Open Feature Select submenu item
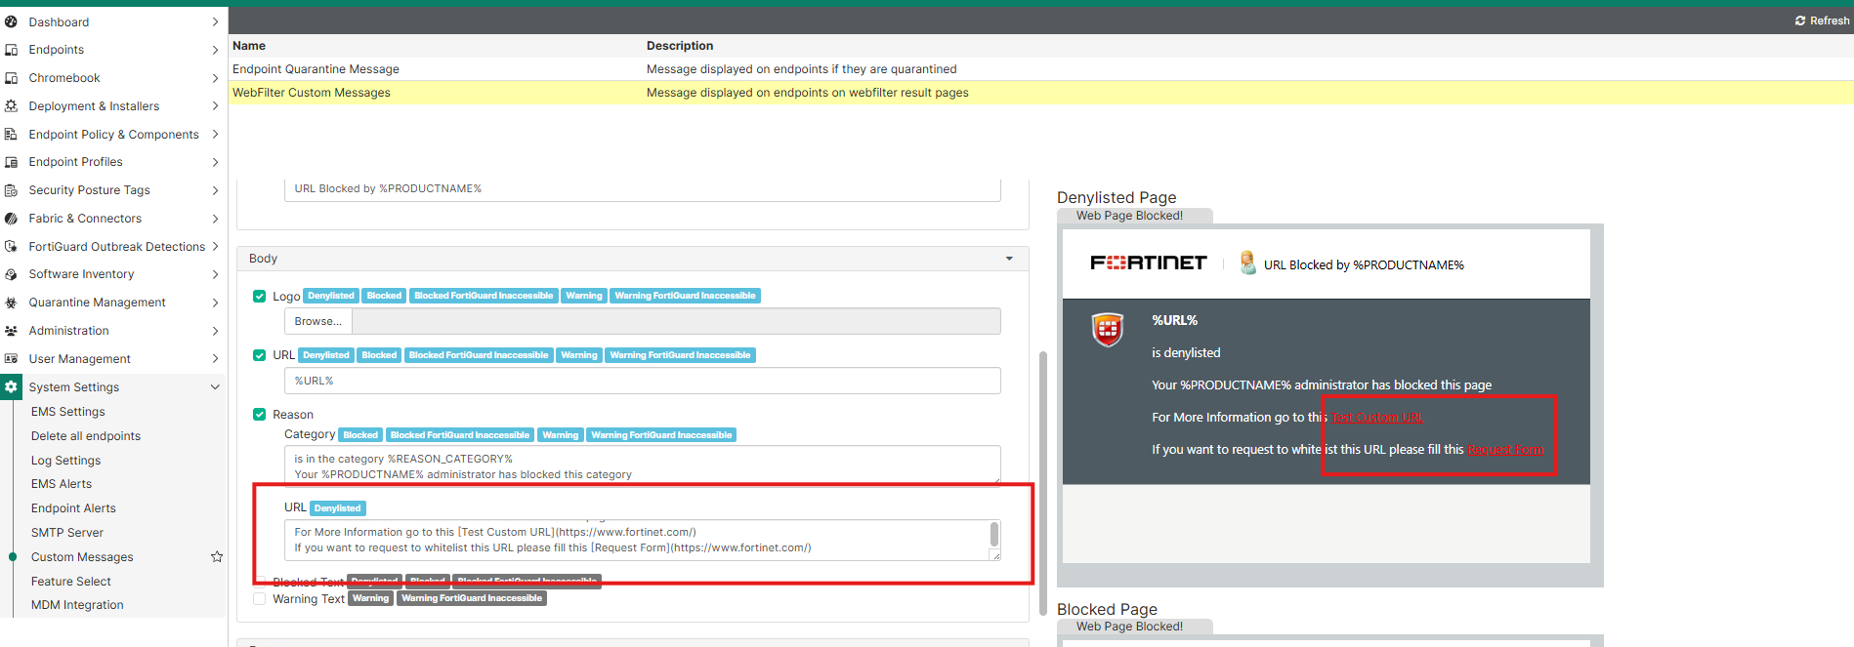The height and width of the screenshot is (647, 1854). pyautogui.click(x=70, y=582)
